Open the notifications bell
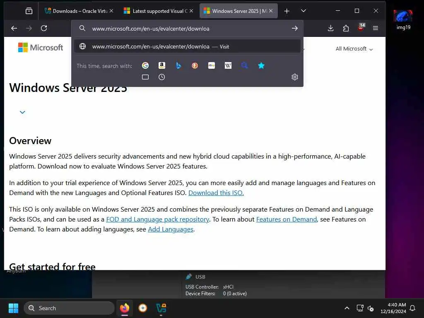 click(412, 308)
